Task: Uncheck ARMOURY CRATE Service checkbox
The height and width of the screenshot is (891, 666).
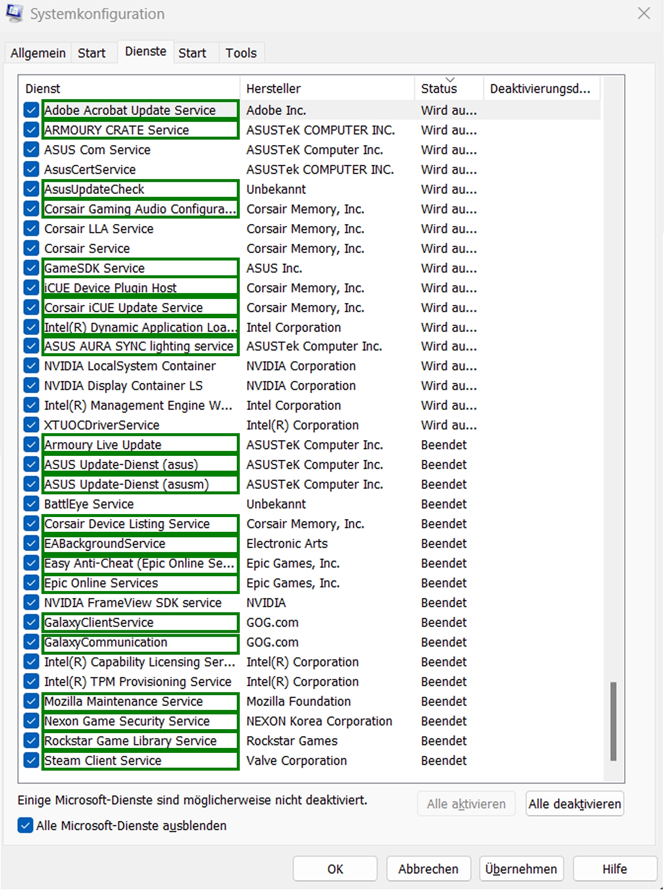Action: [31, 130]
